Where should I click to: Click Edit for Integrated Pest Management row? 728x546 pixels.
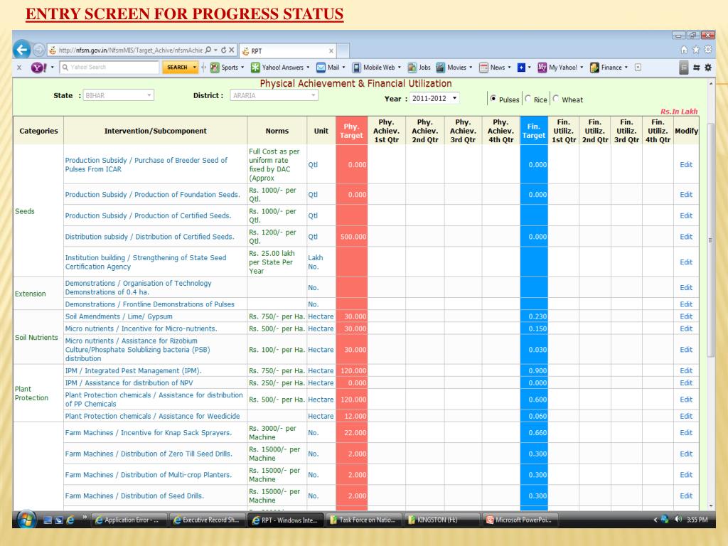pyautogui.click(x=686, y=370)
